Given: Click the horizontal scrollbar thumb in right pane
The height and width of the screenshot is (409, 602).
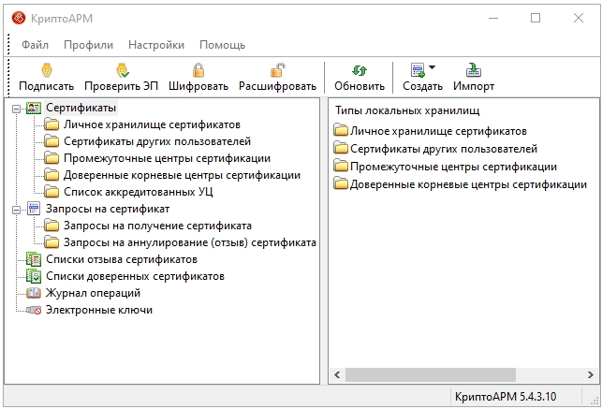Looking at the screenshot, I should pyautogui.click(x=431, y=375).
